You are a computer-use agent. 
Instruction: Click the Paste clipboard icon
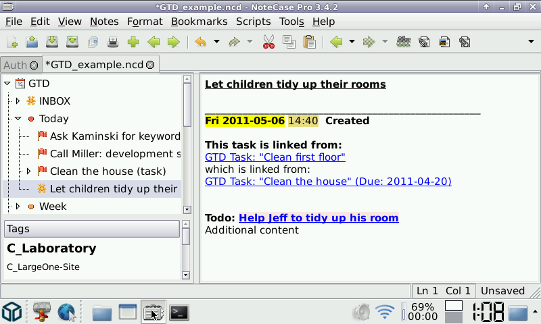pyautogui.click(x=309, y=42)
